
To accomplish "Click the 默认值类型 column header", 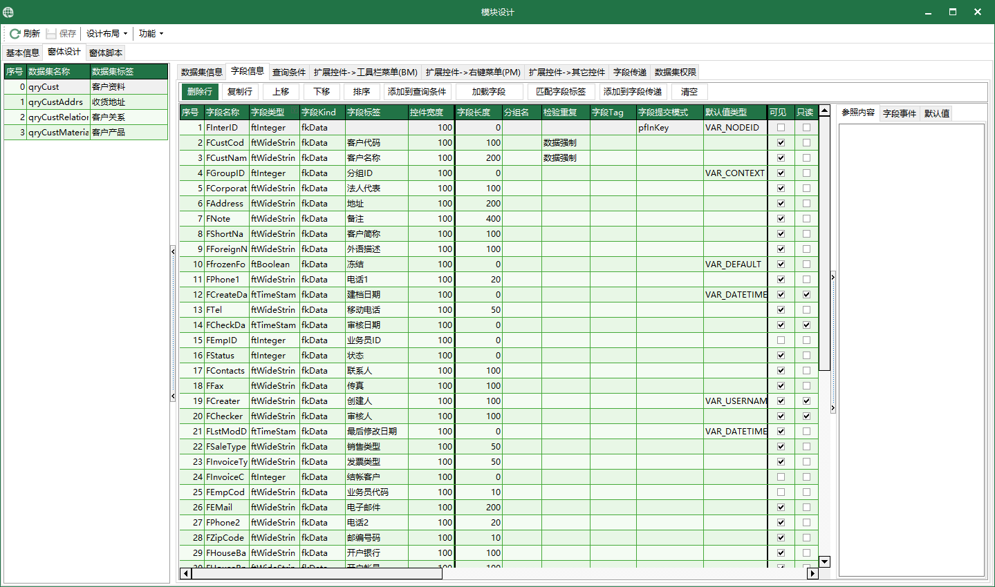I will point(735,112).
